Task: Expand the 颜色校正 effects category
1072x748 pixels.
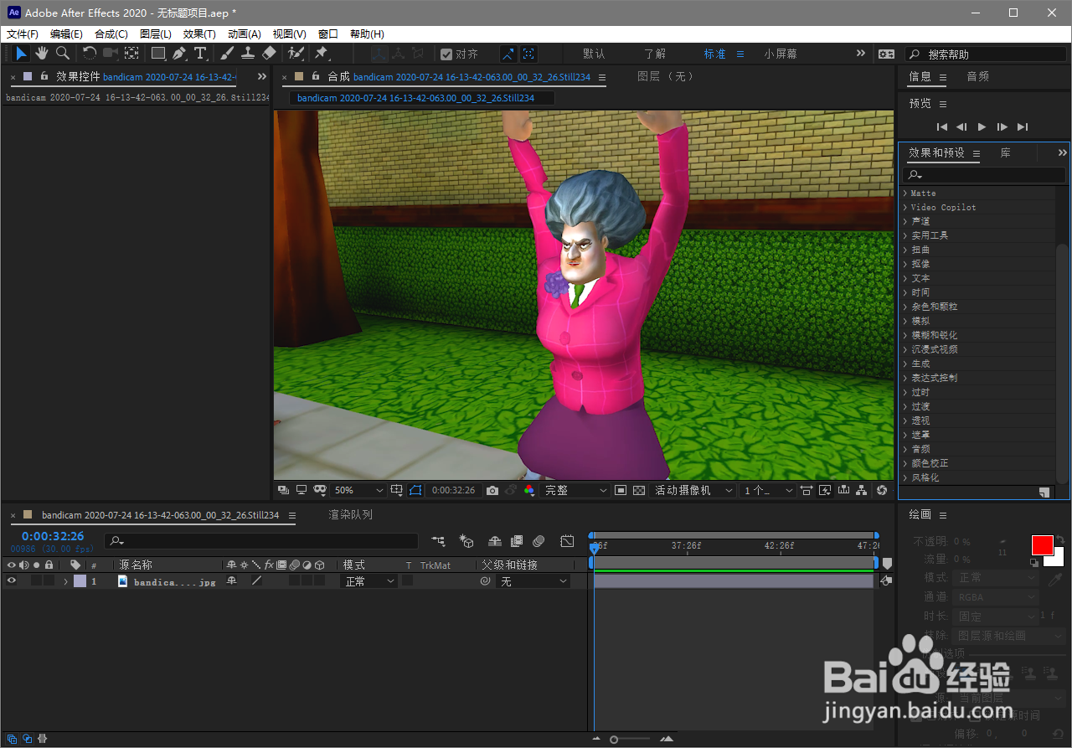Action: pos(905,463)
